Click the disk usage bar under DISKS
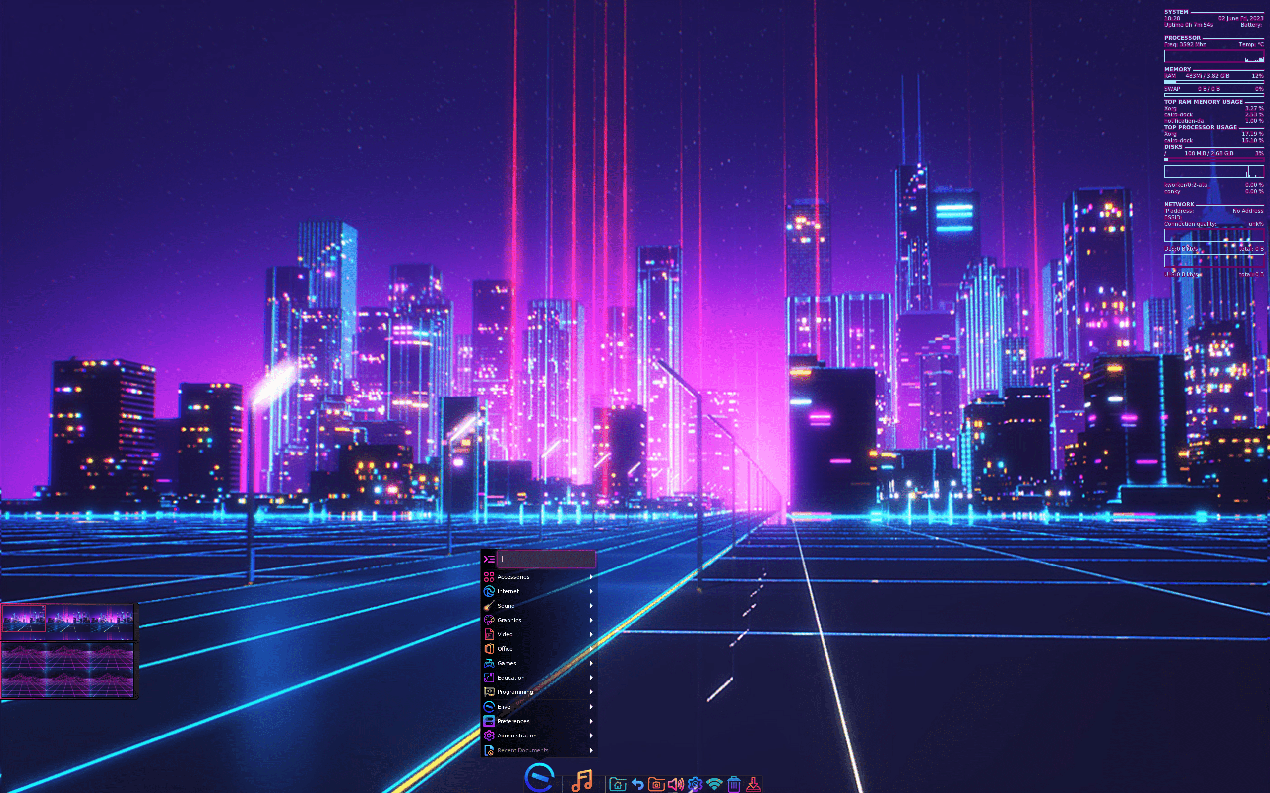 (x=1213, y=160)
